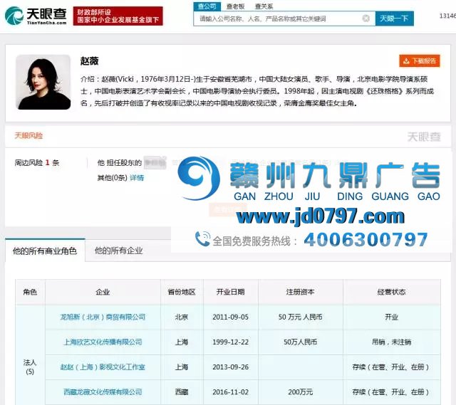The width and height of the screenshot is (456, 405).
Task: Click the 上海 cell in the 赵赵（上海）影视文化工作室 row
Action: click(182, 367)
